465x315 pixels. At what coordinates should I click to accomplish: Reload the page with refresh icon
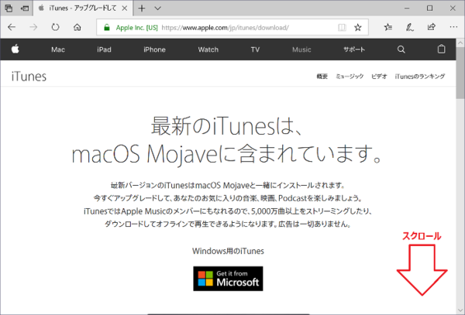(55, 28)
